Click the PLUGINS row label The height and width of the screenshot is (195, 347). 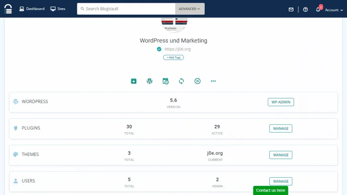pyautogui.click(x=31, y=128)
